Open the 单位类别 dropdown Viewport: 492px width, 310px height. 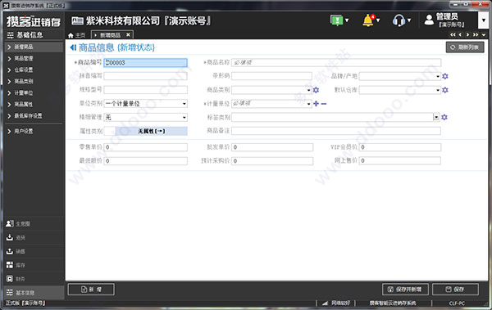(x=146, y=104)
